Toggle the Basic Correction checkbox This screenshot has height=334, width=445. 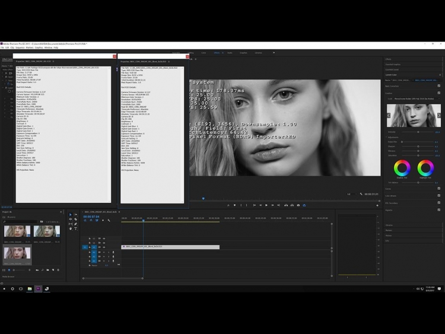(438, 85)
